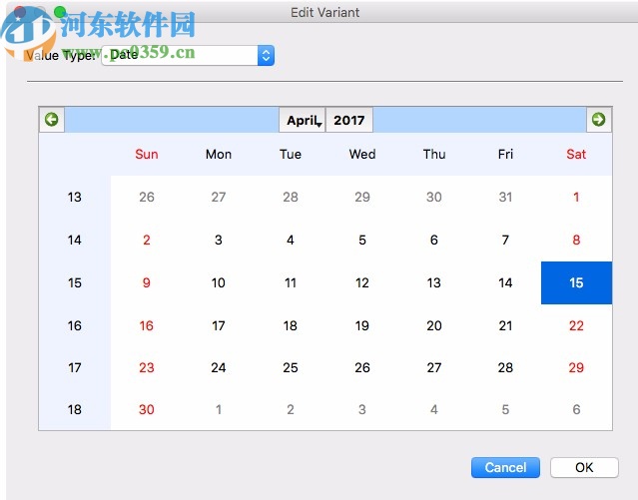Click the Sun column header
Viewport: 638px width, 500px height.
(x=147, y=154)
